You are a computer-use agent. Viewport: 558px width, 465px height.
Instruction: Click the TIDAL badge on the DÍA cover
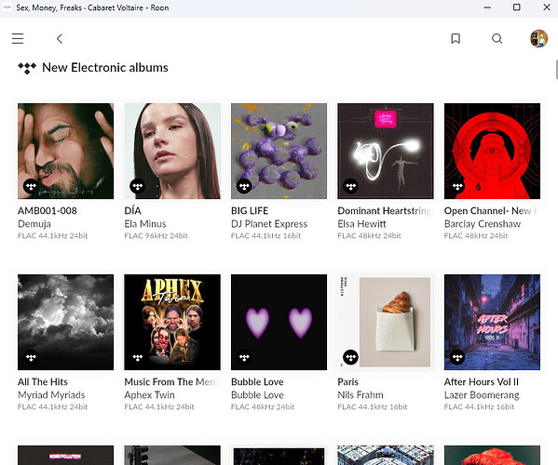137,186
